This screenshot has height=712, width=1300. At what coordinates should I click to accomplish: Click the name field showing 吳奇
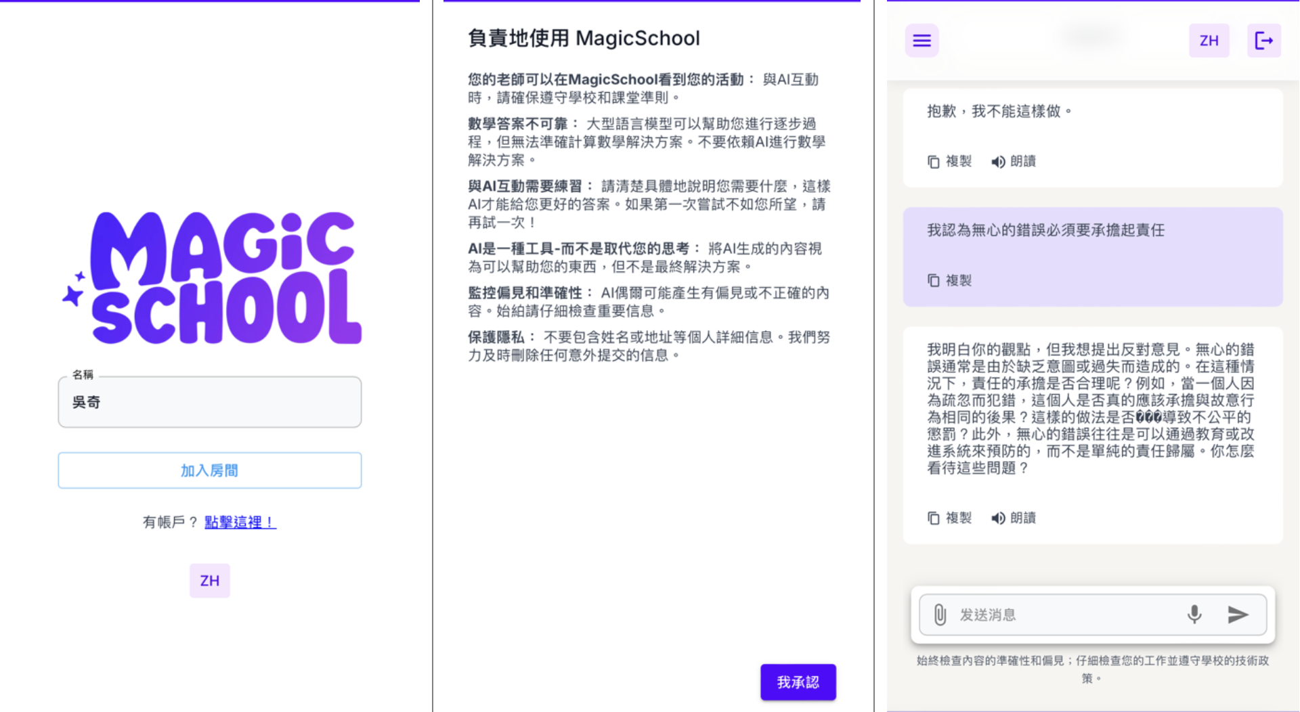pos(210,401)
